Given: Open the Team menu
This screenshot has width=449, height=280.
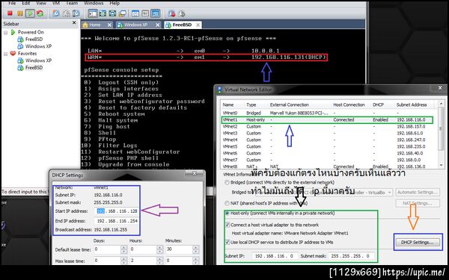Looking at the screenshot, I should (x=72, y=3).
